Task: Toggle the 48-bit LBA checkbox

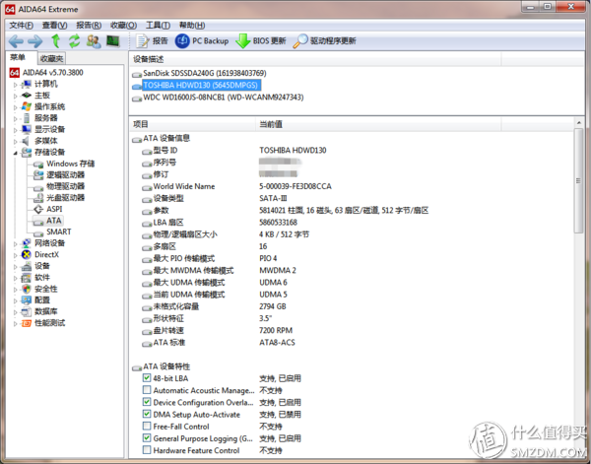Action: (147, 377)
